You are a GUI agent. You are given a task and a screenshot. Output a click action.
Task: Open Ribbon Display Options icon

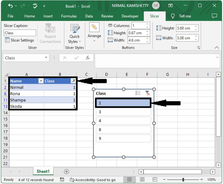click(170, 5)
